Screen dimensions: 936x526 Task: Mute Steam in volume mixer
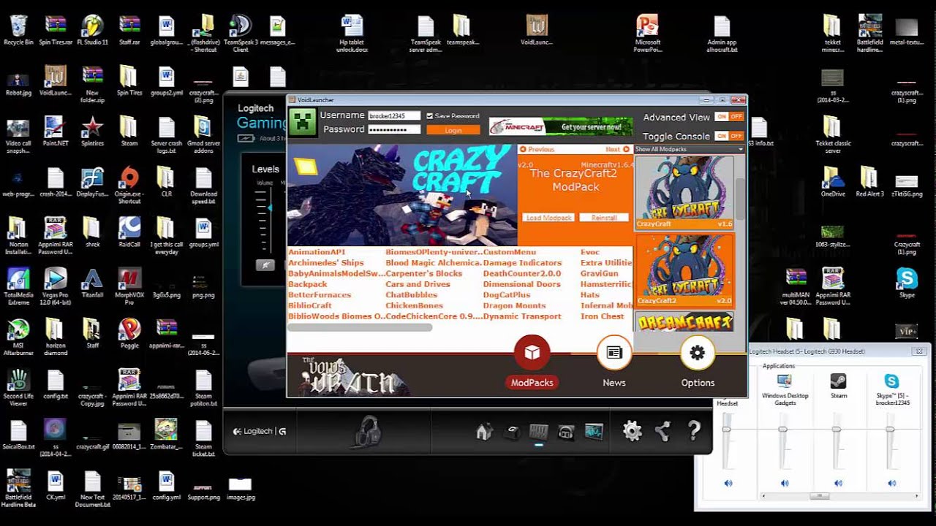[x=838, y=483]
